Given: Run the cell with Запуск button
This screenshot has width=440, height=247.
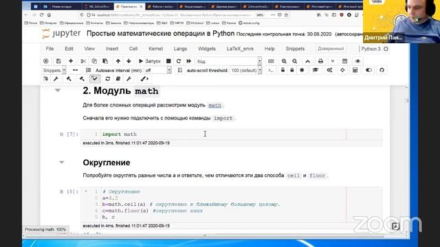Looking at the screenshot, I should (150, 61).
